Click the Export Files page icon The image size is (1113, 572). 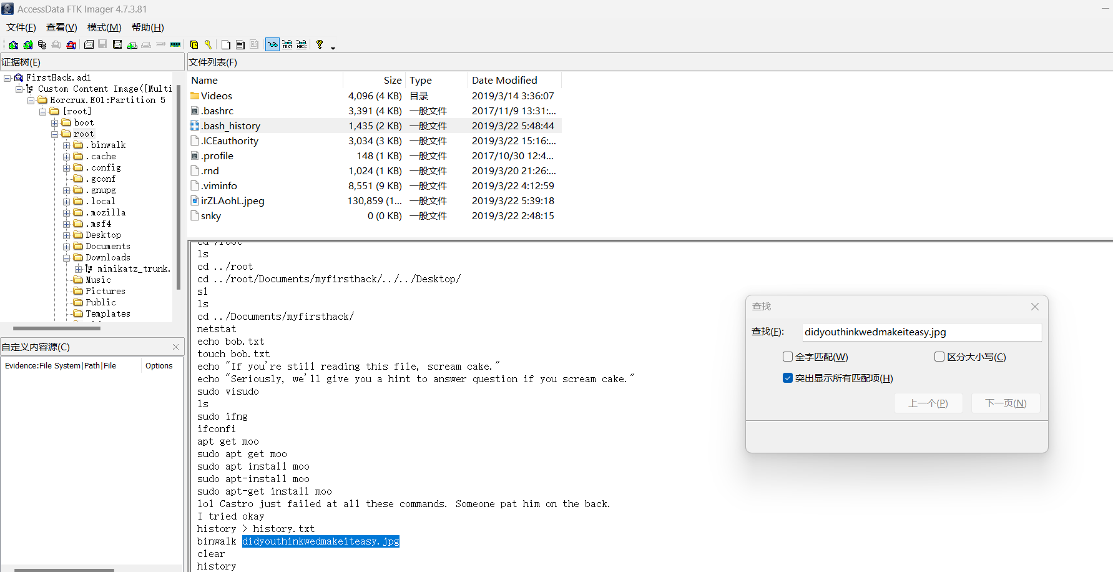pos(226,44)
